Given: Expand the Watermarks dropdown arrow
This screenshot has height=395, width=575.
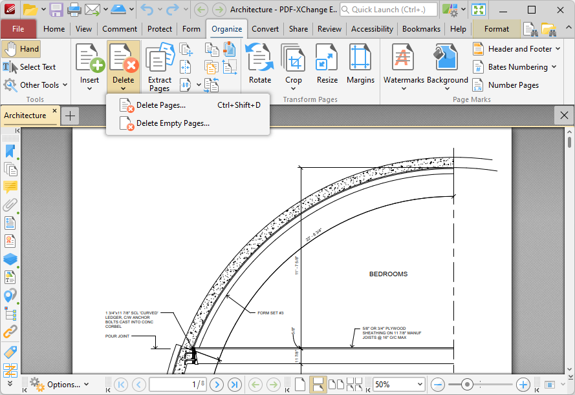Looking at the screenshot, I should [404, 88].
